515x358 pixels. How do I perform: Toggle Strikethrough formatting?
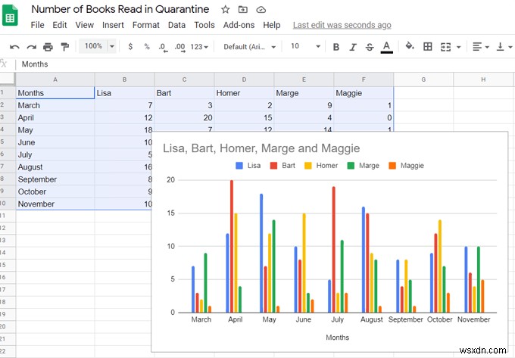point(370,47)
